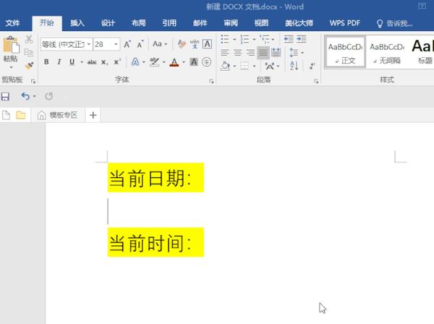The height and width of the screenshot is (324, 434).
Task: Click the Redo icon
Action: [49, 96]
